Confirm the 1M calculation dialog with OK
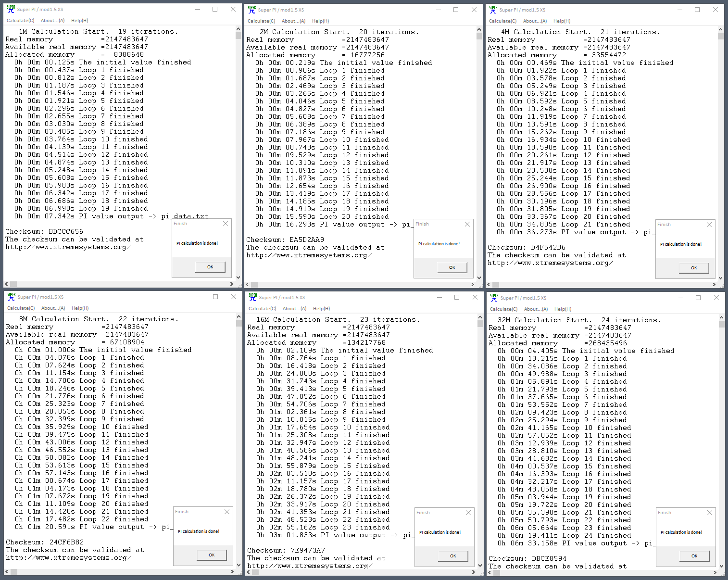The height and width of the screenshot is (580, 728). (210, 267)
